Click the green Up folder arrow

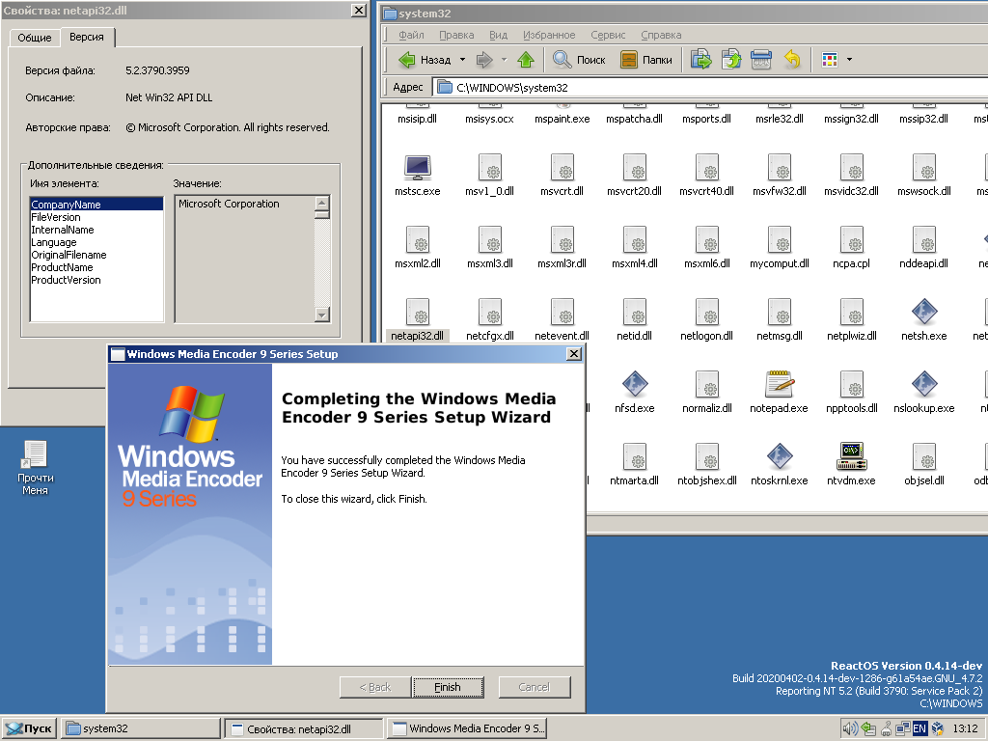[526, 60]
